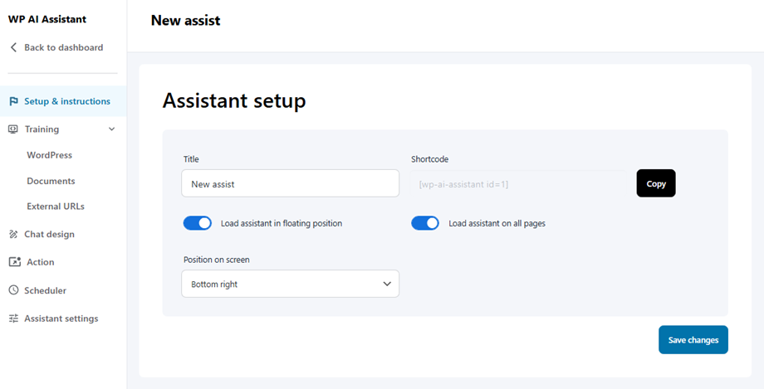This screenshot has height=389, width=764.
Task: Toggle Load assistant in floating position
Action: [x=198, y=223]
